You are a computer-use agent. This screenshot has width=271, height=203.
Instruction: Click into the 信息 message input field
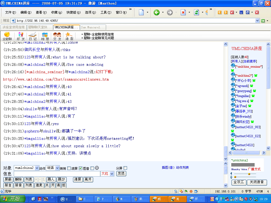(57, 174)
